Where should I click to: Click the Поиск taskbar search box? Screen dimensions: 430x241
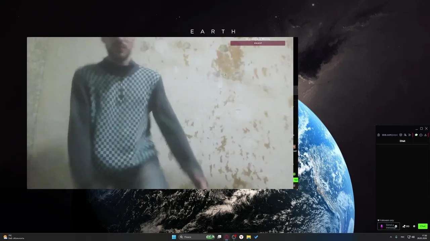pos(197,237)
